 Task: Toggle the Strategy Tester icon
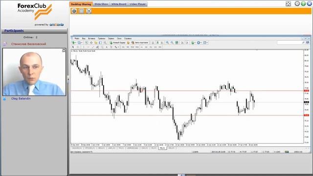[105, 43]
